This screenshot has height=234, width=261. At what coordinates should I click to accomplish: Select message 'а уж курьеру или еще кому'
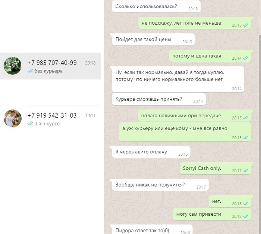pyautogui.click(x=185, y=132)
